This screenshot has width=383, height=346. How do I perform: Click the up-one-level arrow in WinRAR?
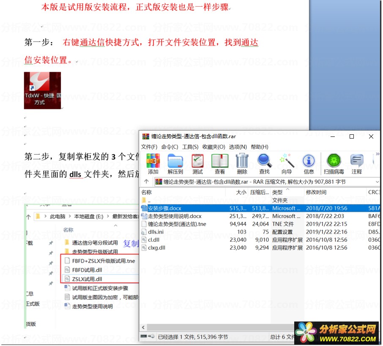point(146,181)
